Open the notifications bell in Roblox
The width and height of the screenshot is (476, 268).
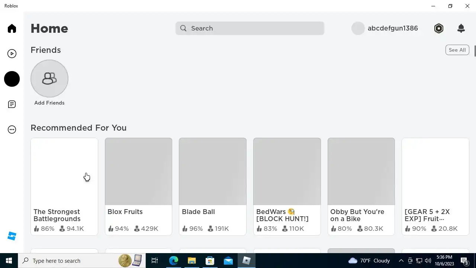click(461, 28)
